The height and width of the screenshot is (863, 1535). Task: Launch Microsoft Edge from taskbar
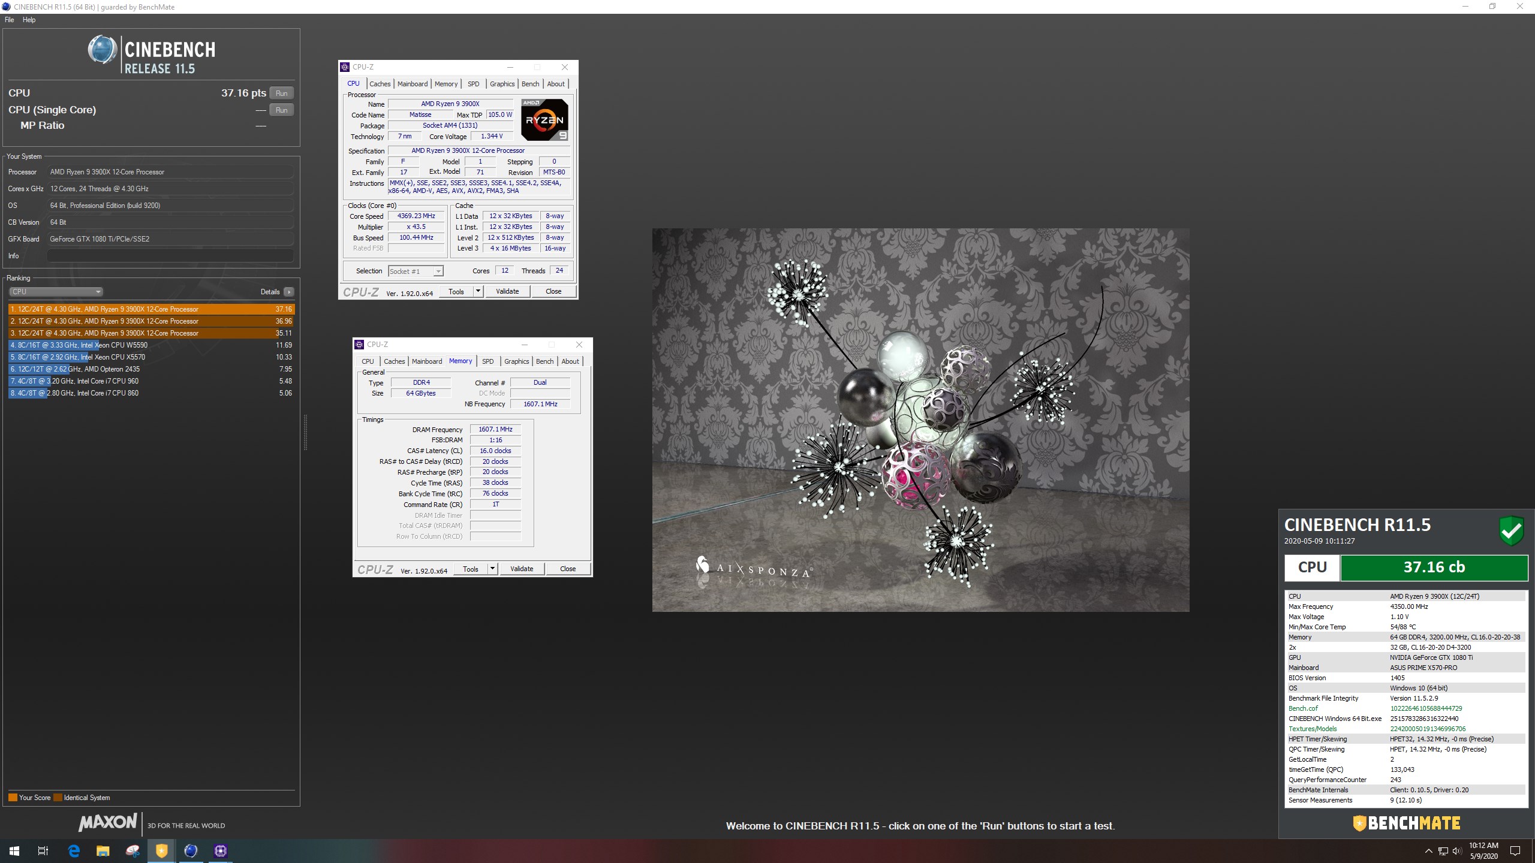tap(74, 850)
